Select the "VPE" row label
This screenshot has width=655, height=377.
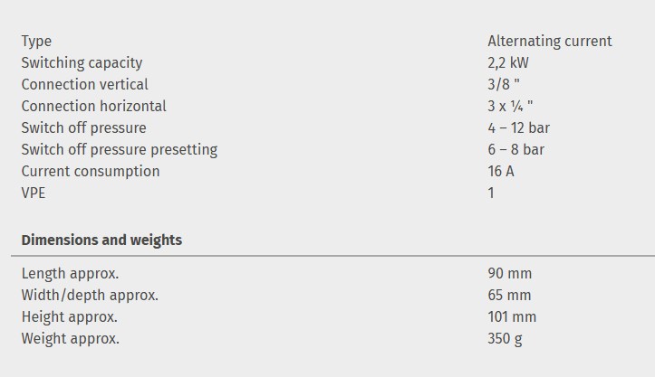[34, 193]
